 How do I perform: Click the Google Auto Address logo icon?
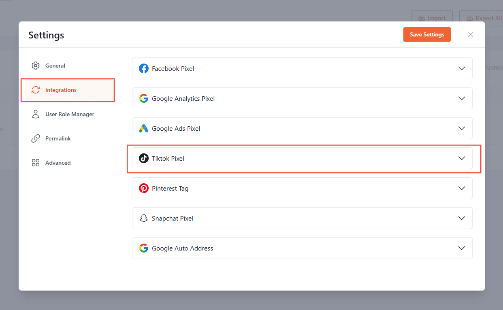coord(143,248)
